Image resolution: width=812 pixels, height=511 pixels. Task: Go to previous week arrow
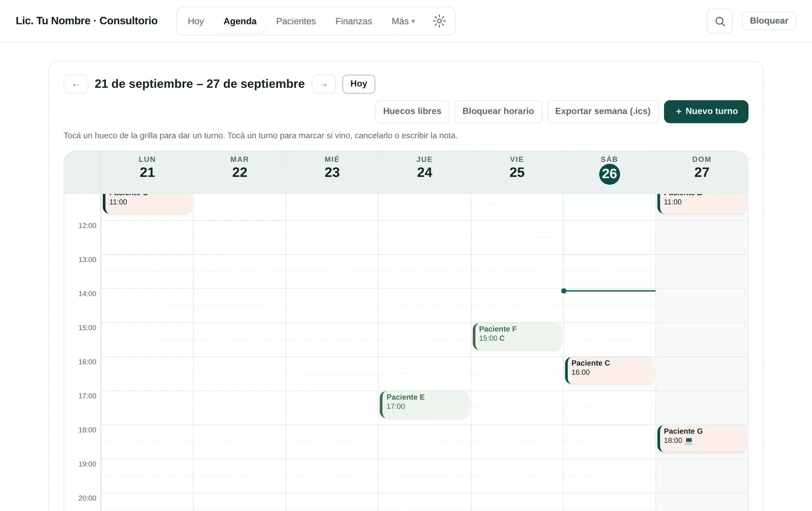coord(76,84)
